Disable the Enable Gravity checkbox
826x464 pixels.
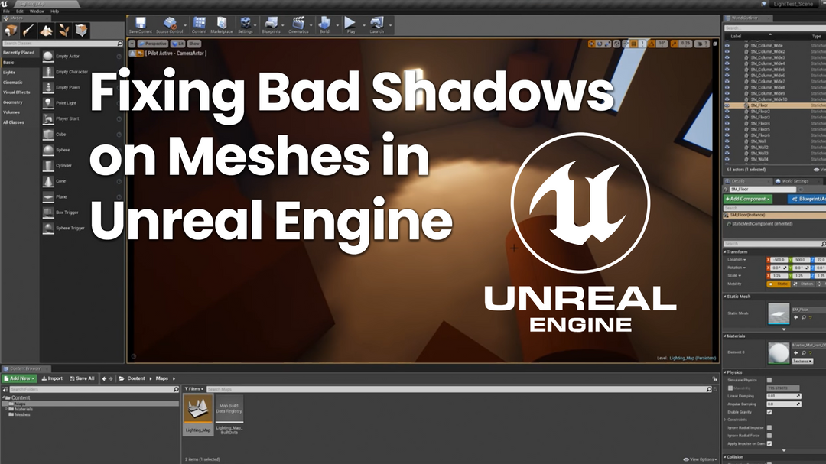[769, 412]
